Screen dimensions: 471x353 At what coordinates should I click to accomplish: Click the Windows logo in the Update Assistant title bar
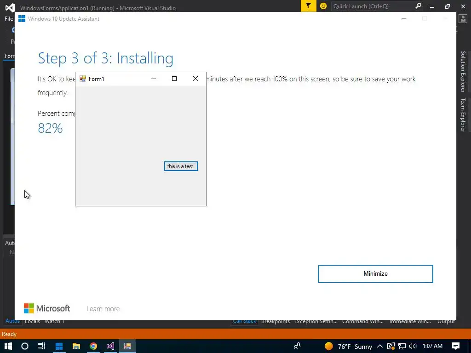pyautogui.click(x=22, y=18)
